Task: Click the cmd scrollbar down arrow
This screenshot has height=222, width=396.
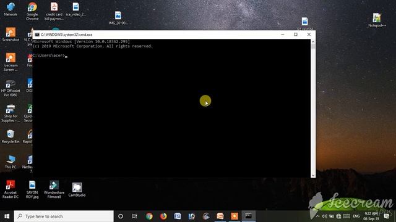Action: click(313, 175)
